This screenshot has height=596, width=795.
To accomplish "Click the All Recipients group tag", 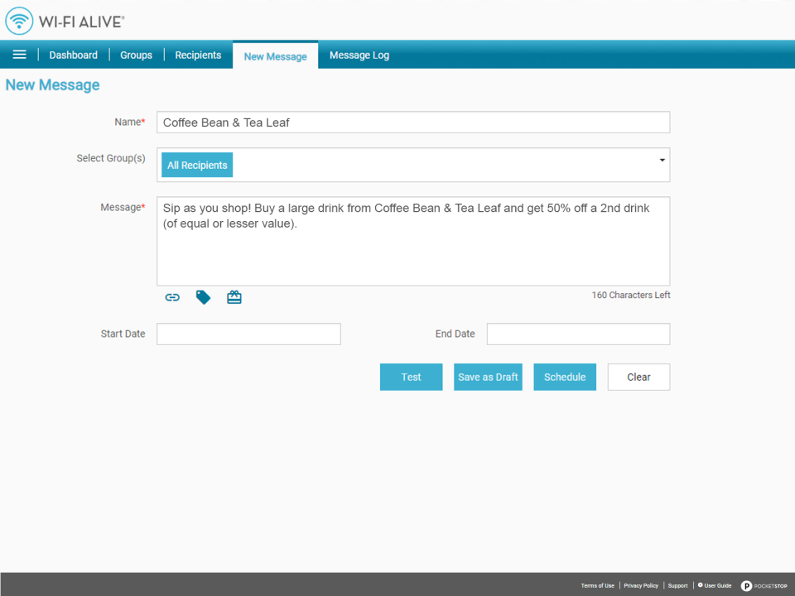I will tap(197, 166).
